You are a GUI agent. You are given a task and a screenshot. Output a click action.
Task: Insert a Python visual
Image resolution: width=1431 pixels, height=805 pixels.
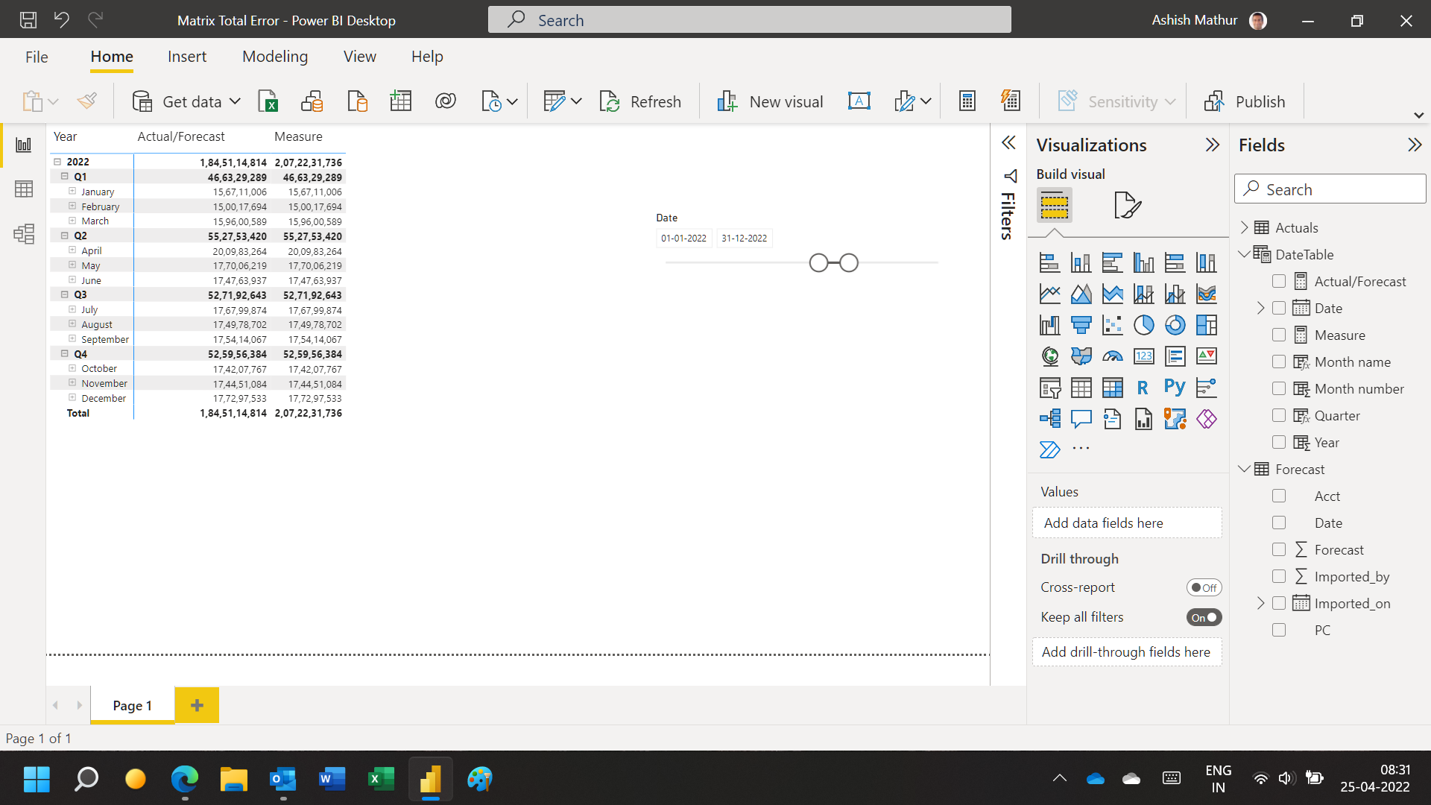click(1175, 388)
